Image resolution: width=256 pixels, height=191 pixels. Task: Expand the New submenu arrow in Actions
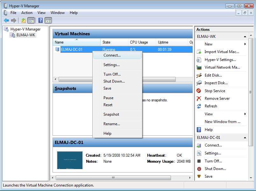coord(245,44)
